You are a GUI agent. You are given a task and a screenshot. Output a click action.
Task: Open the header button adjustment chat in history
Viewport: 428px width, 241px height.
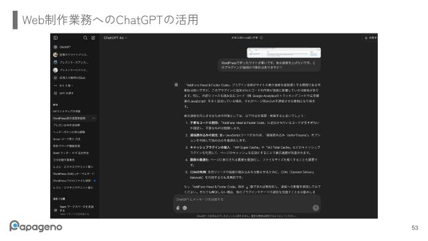69,132
